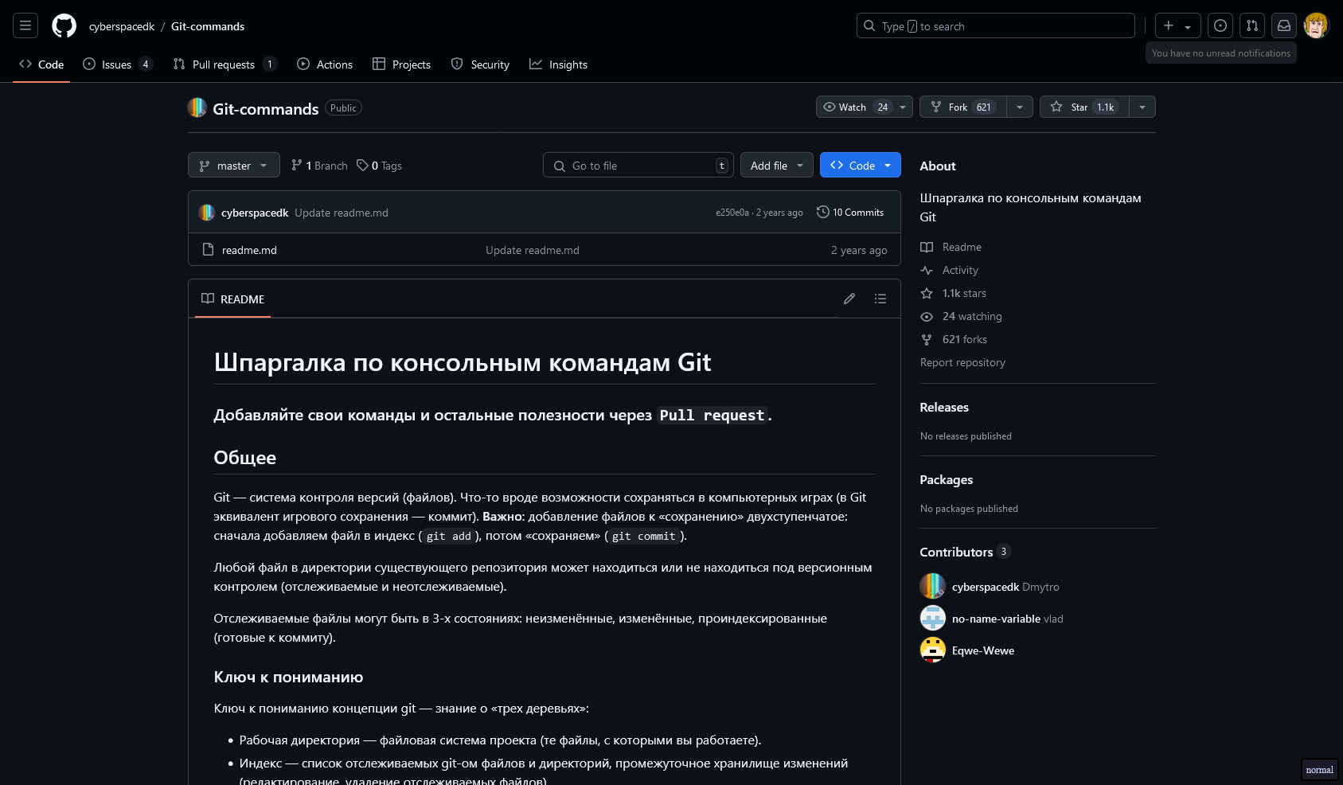The height and width of the screenshot is (785, 1343).
Task: Open the readme.md file link
Action: [249, 250]
